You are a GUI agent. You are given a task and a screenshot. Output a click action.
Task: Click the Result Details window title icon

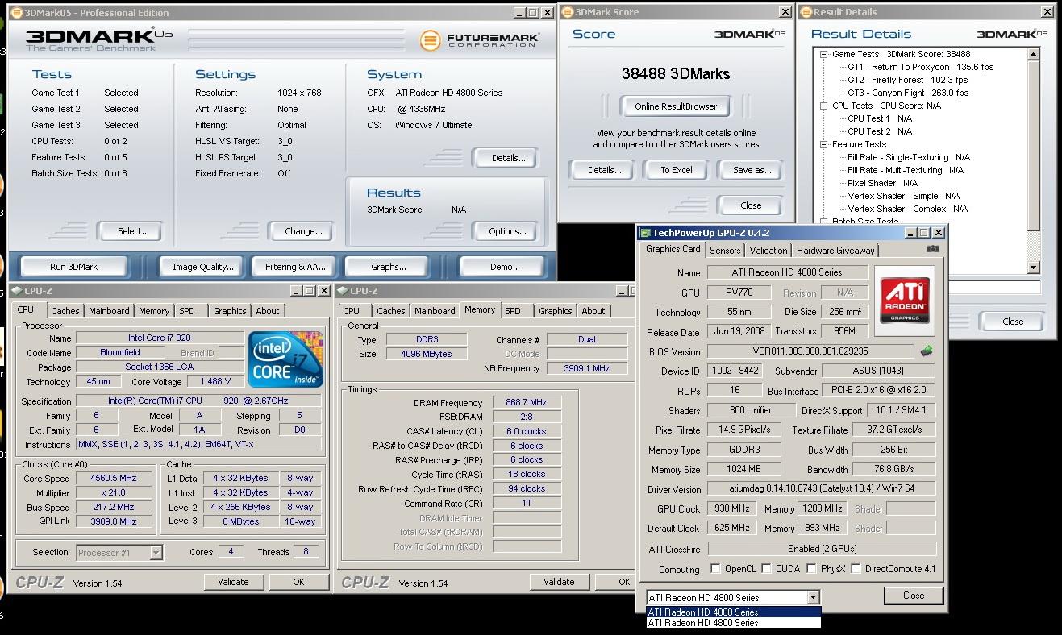pyautogui.click(x=806, y=12)
